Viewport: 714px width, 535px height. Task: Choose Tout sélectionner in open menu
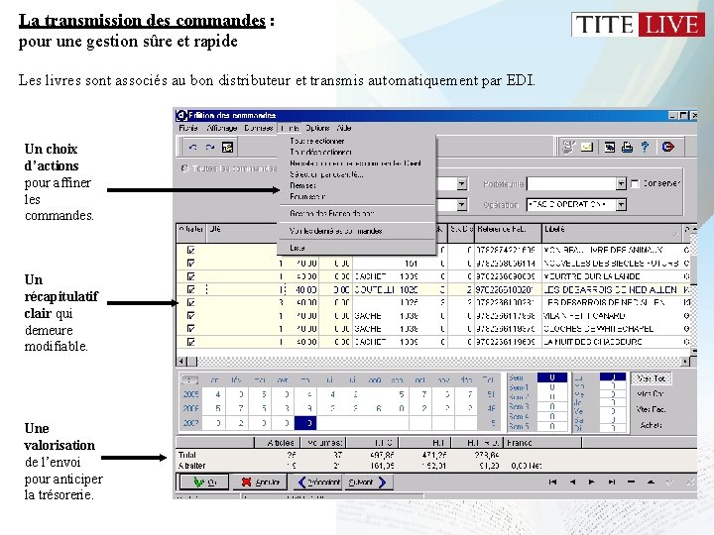pos(356,141)
